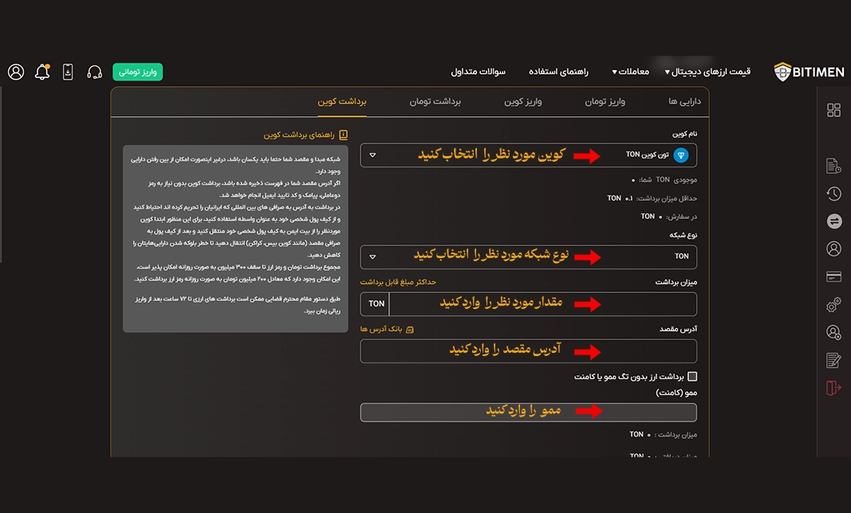
Task: Open network type dropdown showing TON
Action: pyautogui.click(x=528, y=256)
